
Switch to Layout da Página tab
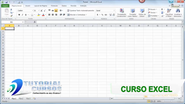[40, 6]
